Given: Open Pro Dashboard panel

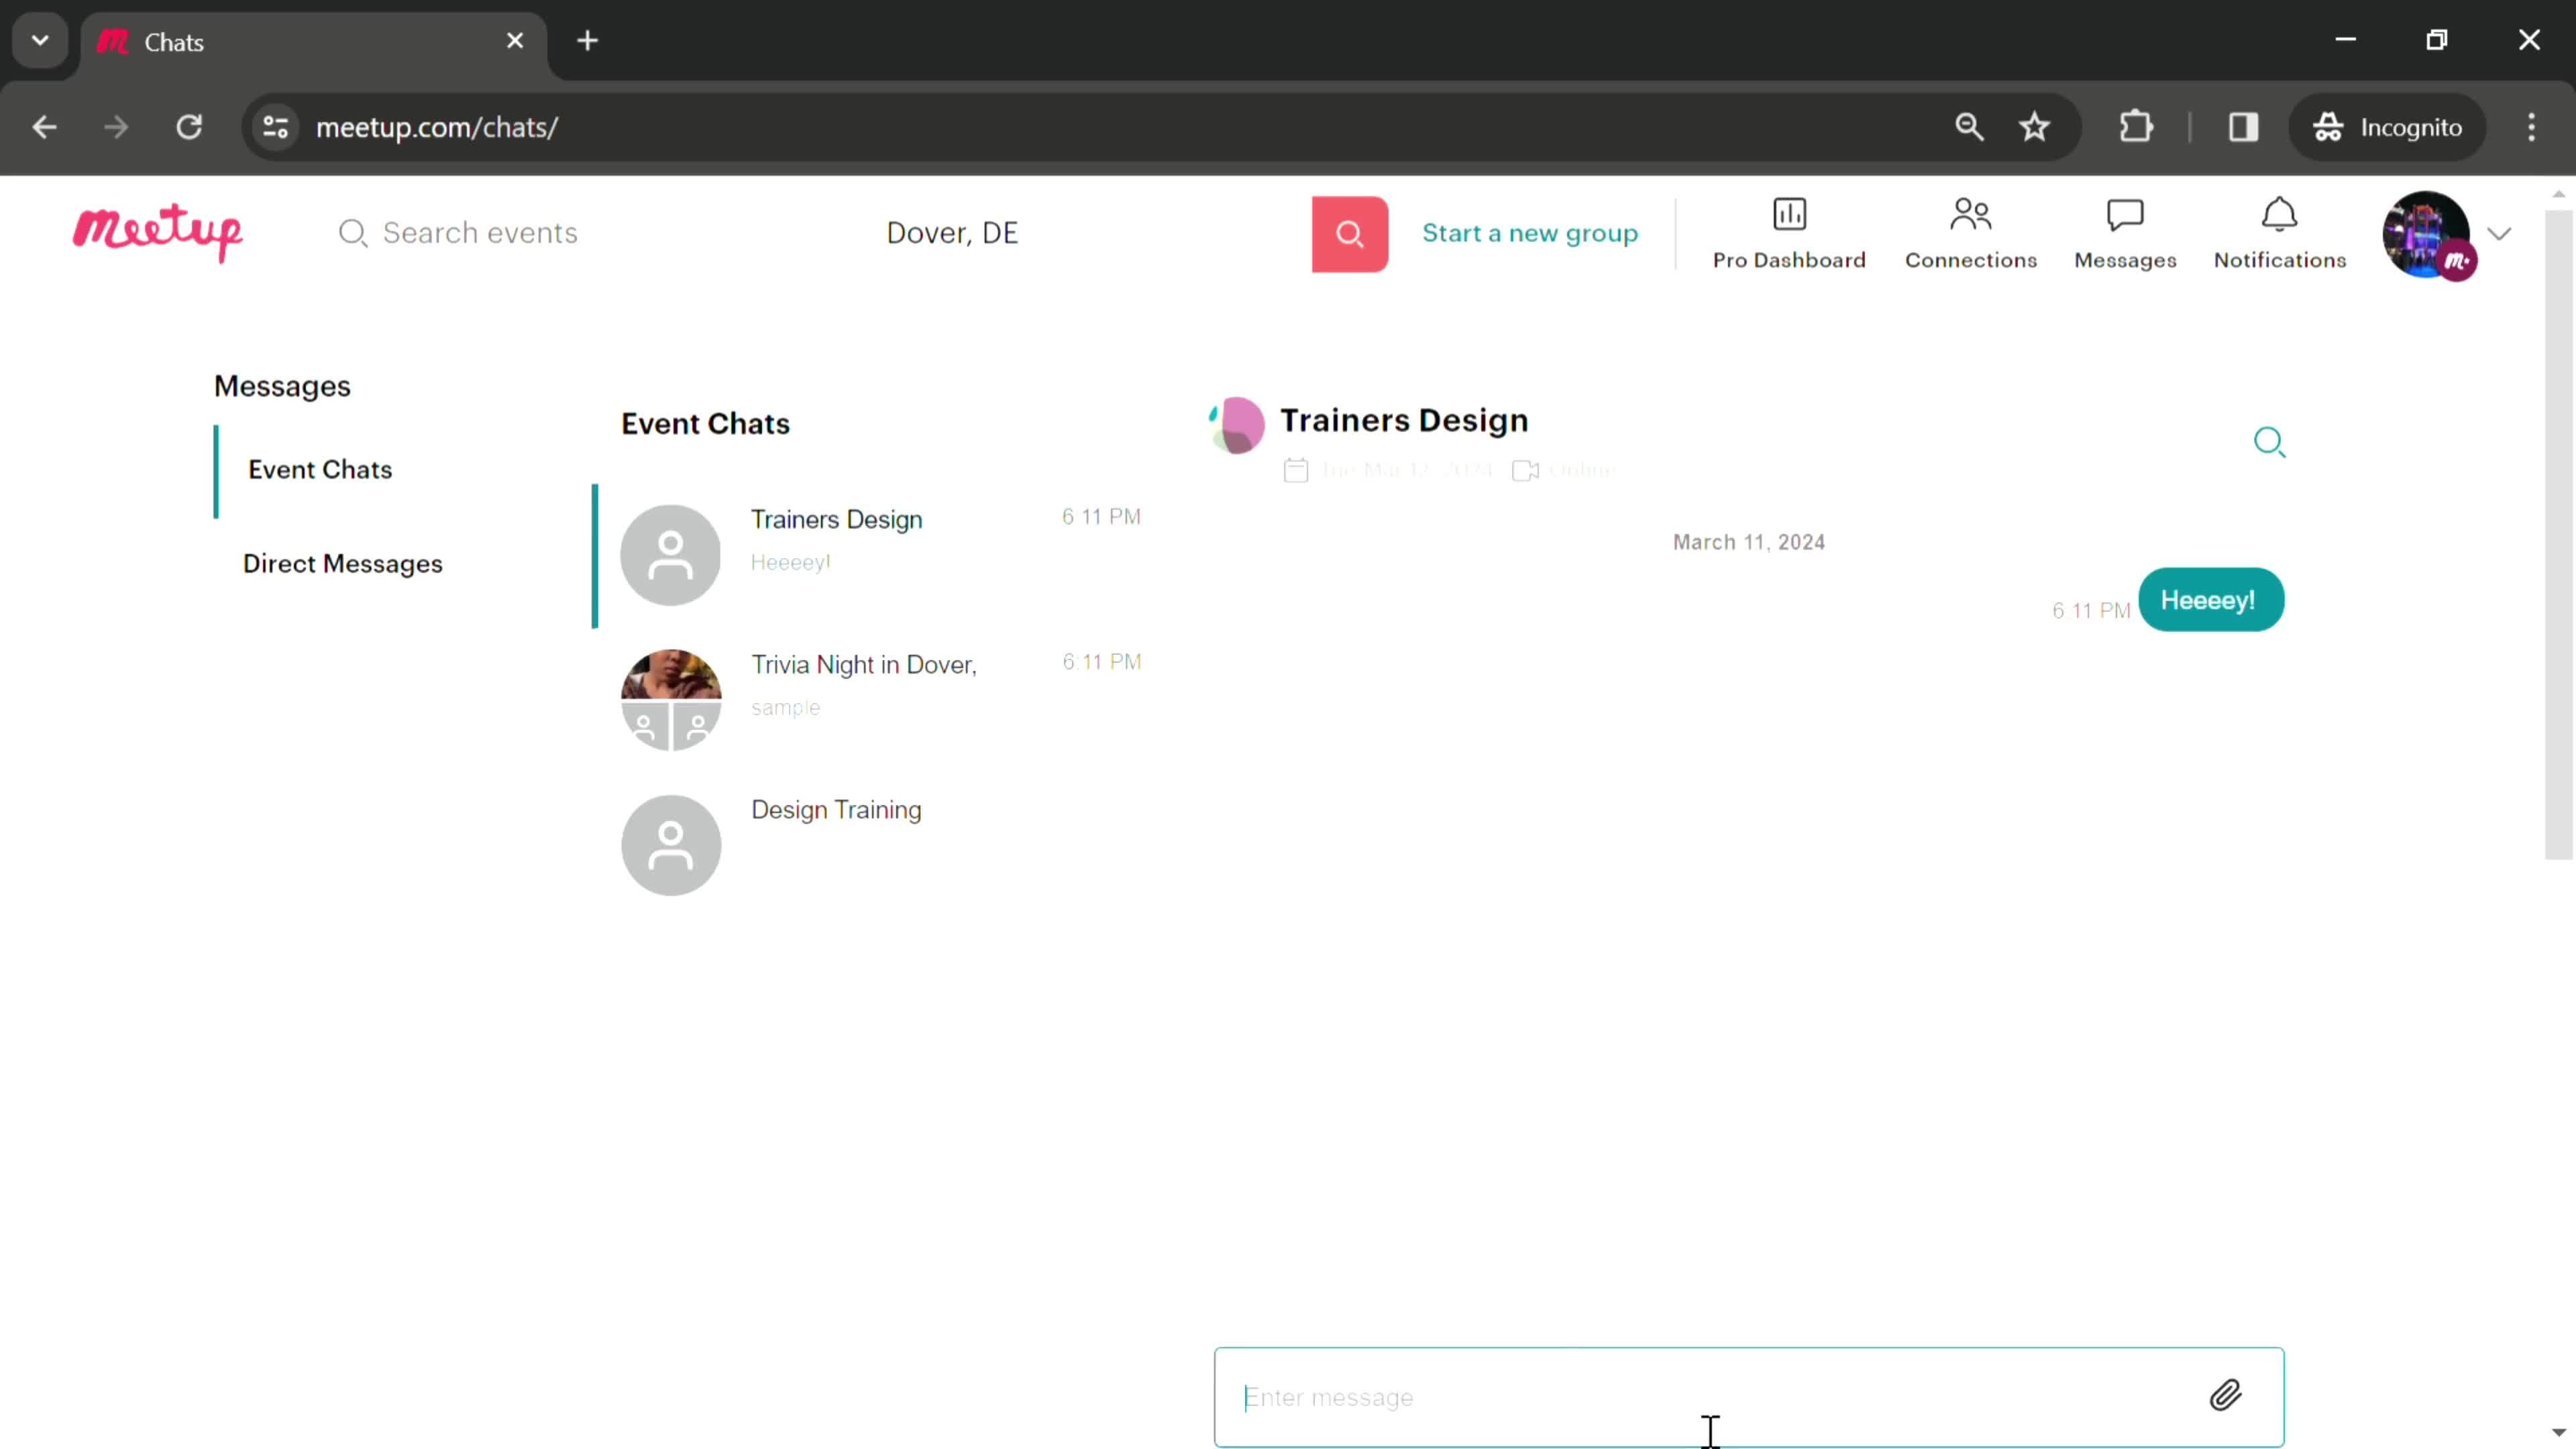Looking at the screenshot, I should (x=1788, y=231).
